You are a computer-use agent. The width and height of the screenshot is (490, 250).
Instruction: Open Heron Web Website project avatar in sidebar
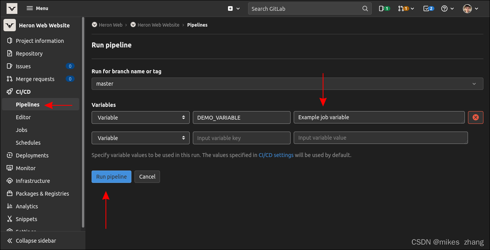[x=10, y=25]
